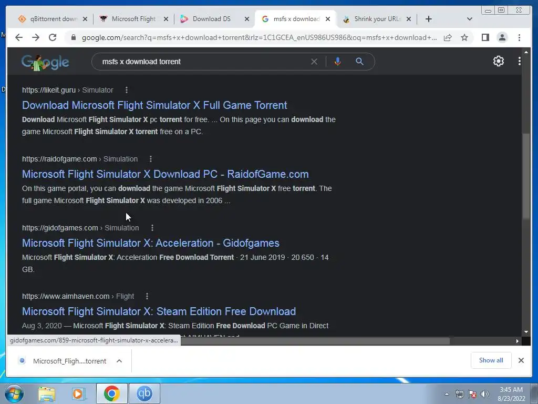
Task: Open the clock showing 3:45 AM
Action: coord(511,394)
